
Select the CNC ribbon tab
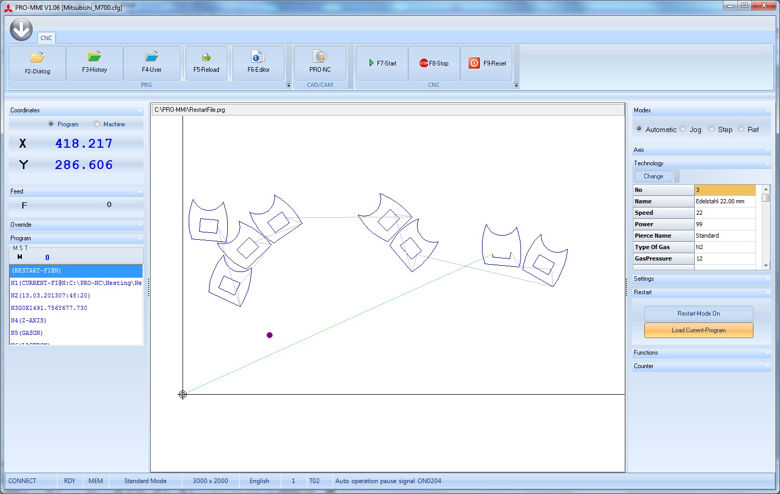[46, 38]
